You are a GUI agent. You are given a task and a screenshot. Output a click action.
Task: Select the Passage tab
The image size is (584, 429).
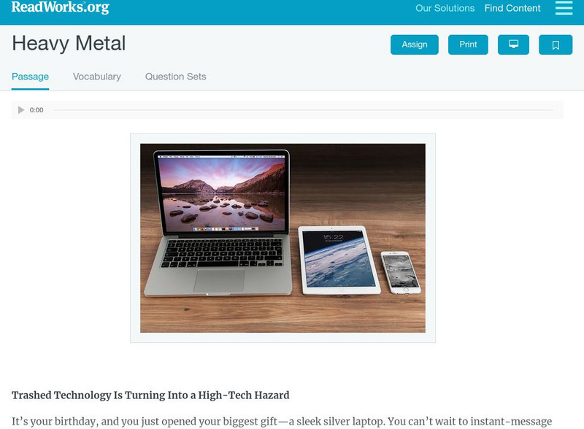(30, 77)
